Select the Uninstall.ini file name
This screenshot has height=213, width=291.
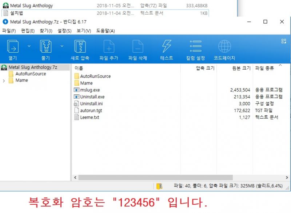pyautogui.click(x=91, y=104)
